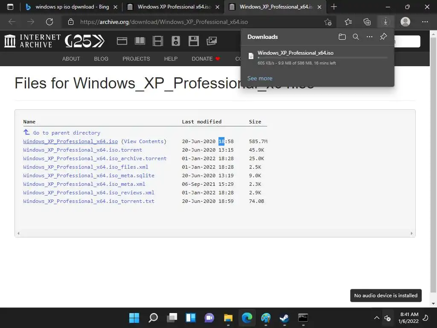
Task: Open the .iso.torrent file link
Action: point(82,150)
